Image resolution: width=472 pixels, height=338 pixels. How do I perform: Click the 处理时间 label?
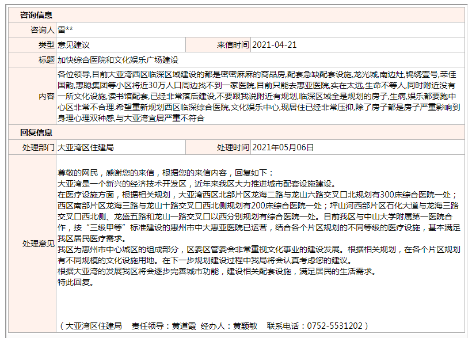(233, 147)
